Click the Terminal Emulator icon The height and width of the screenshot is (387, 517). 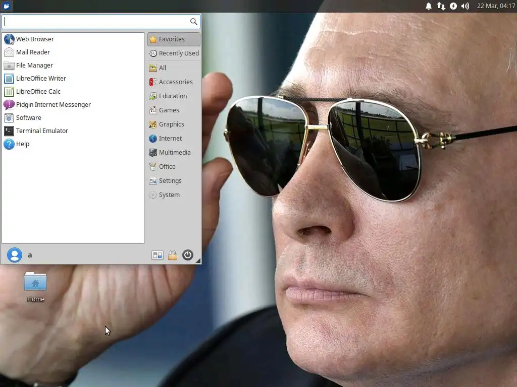9,131
